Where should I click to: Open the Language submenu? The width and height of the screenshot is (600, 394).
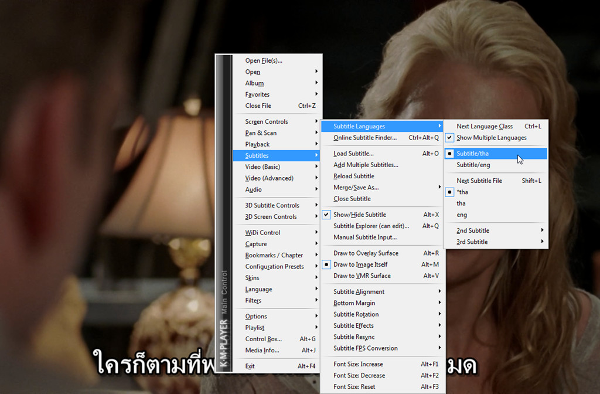click(277, 289)
